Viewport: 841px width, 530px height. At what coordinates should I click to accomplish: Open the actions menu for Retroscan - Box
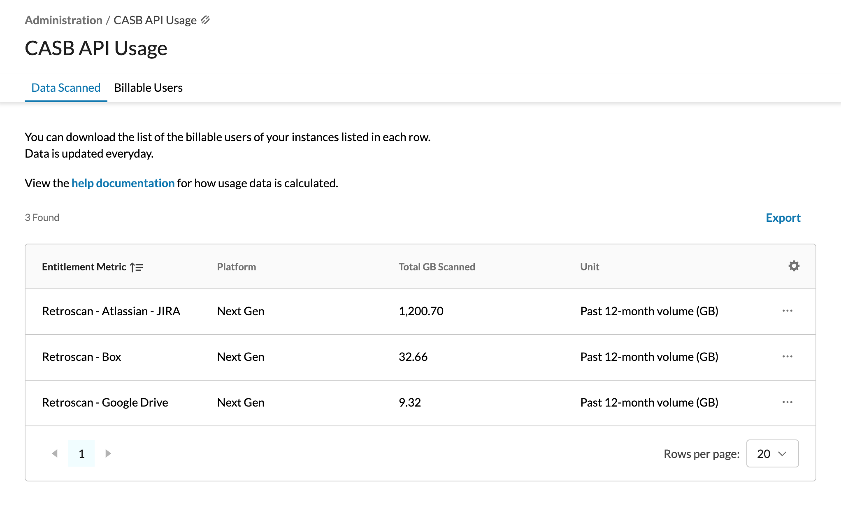[788, 357]
